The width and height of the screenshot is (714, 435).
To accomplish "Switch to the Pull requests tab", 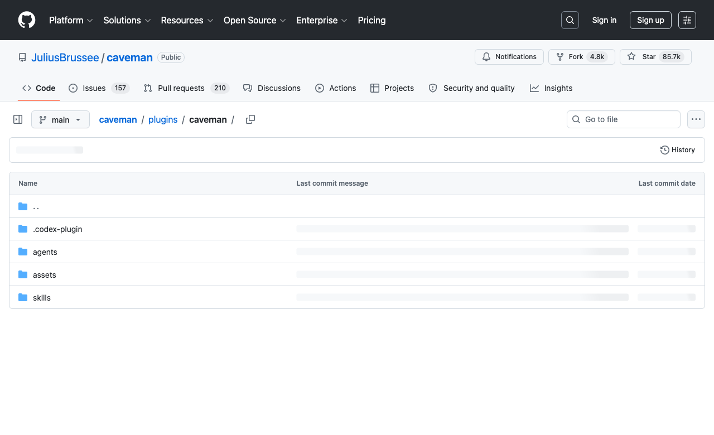I will pos(186,88).
